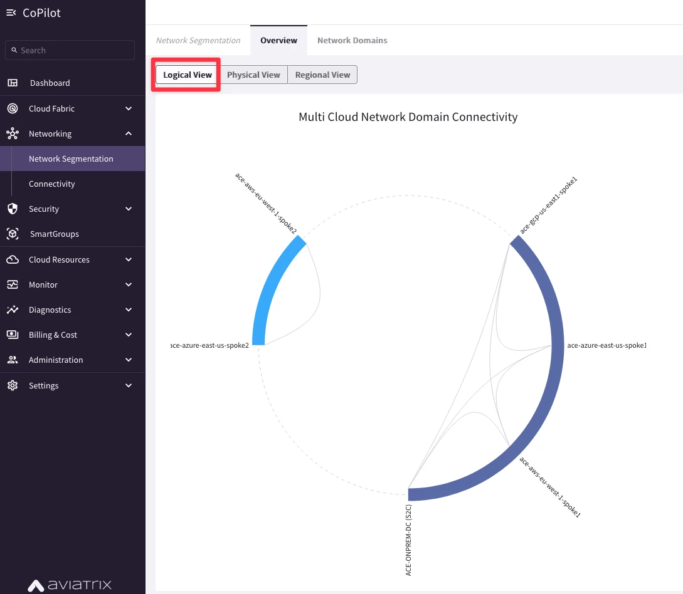This screenshot has height=594, width=683.
Task: Focus the sidebar Search field
Action: [x=70, y=50]
